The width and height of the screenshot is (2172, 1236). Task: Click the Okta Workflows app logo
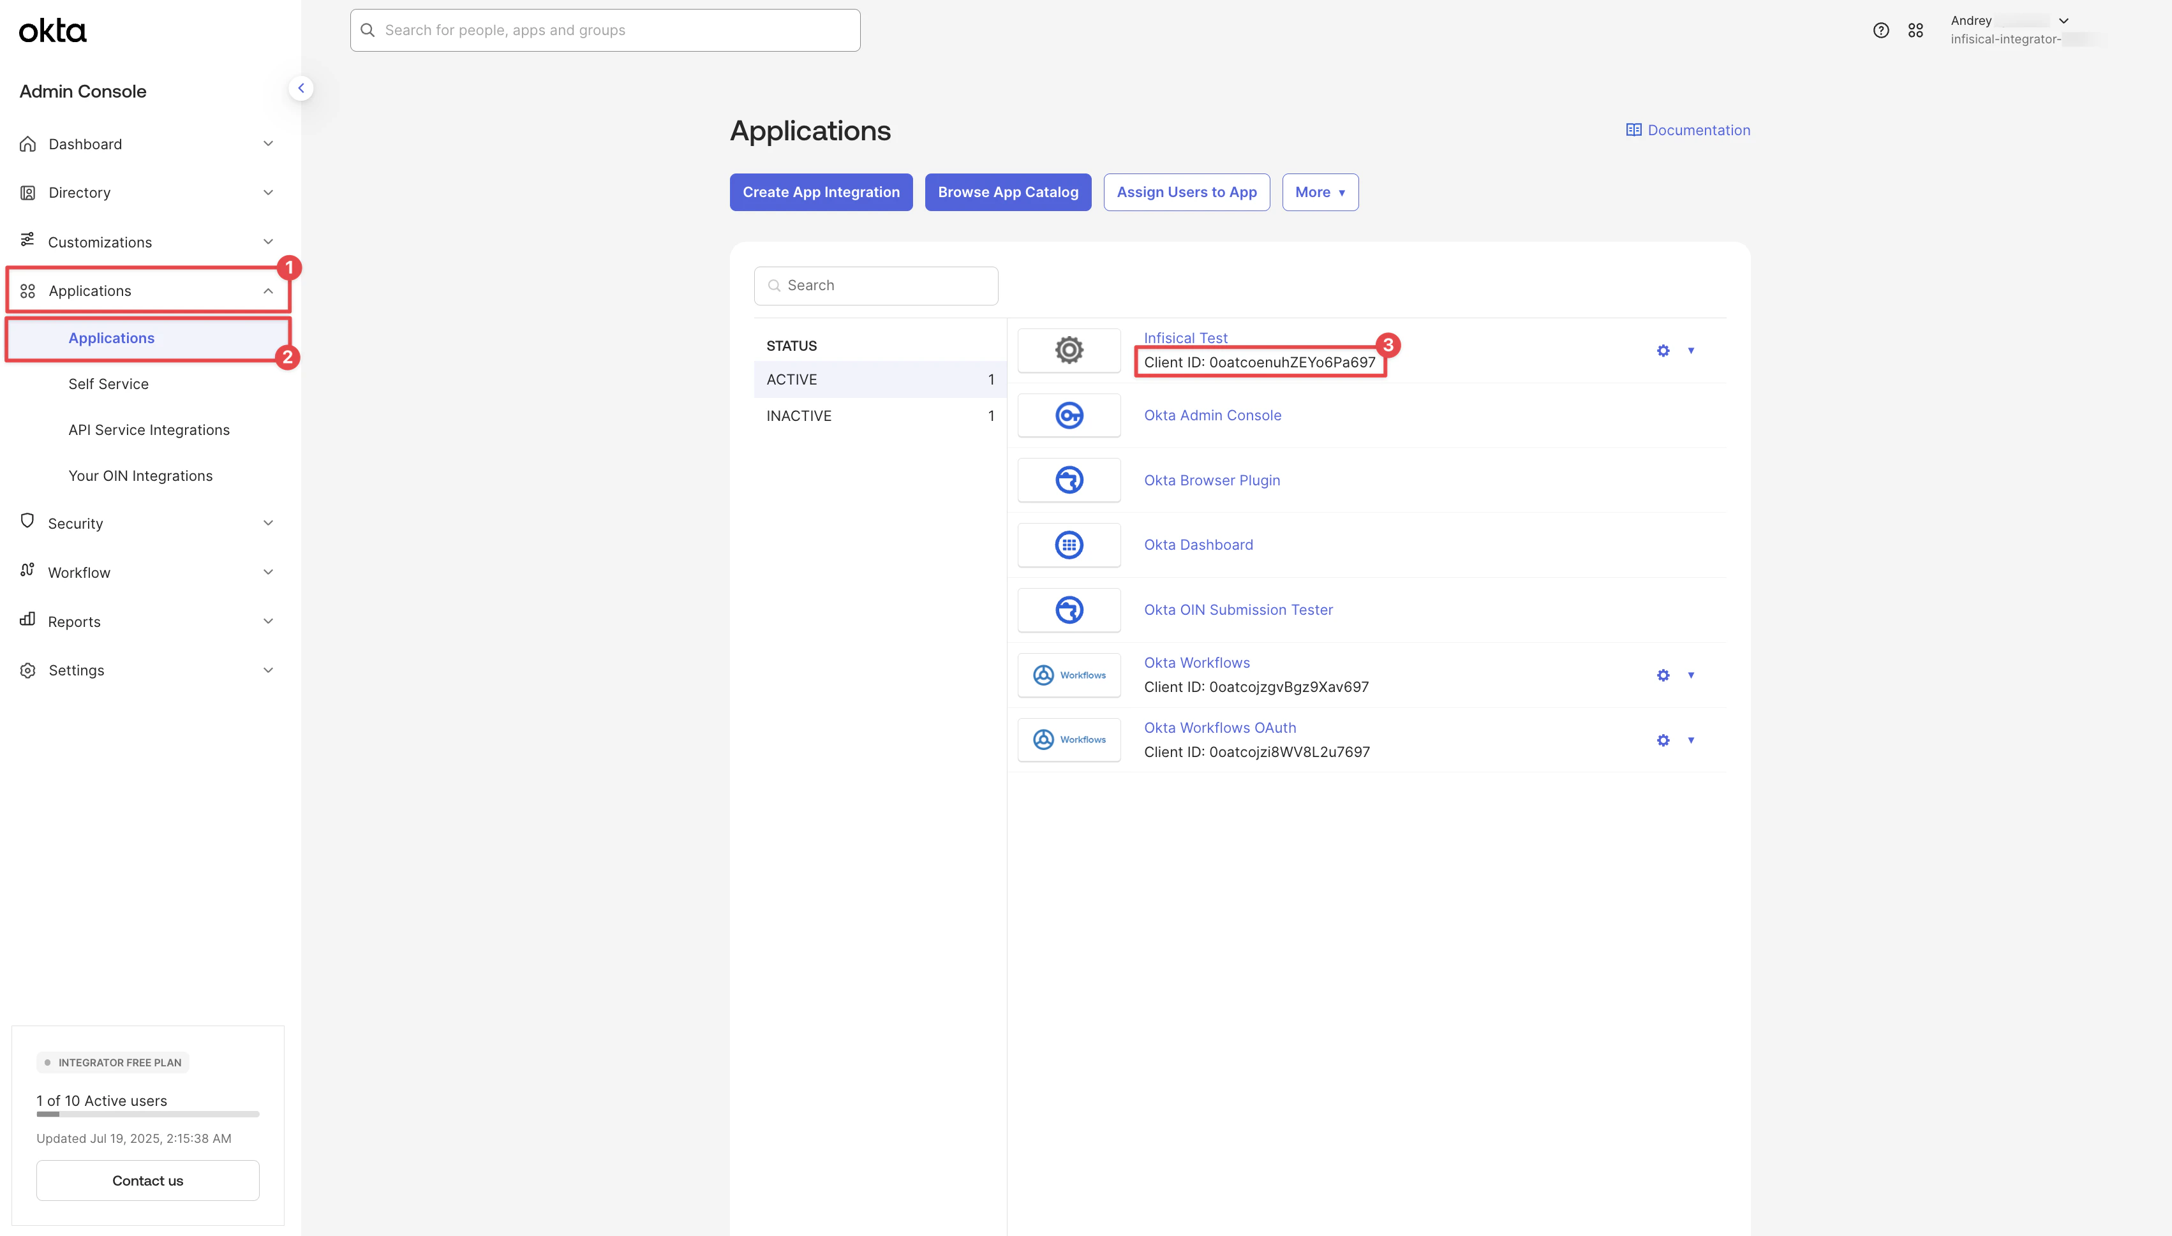(x=1069, y=675)
